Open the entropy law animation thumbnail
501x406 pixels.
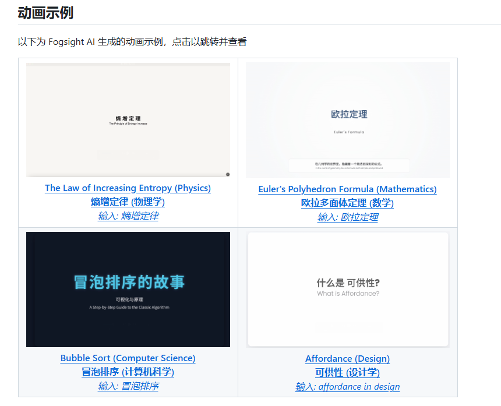[128, 119]
